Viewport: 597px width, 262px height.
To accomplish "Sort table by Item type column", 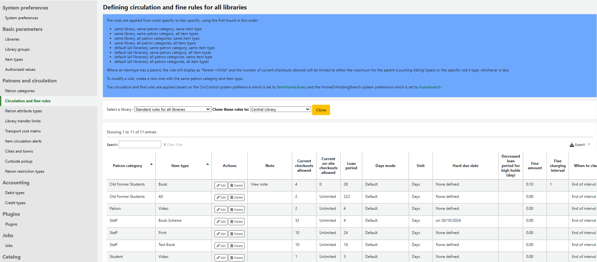I will [x=180, y=166].
